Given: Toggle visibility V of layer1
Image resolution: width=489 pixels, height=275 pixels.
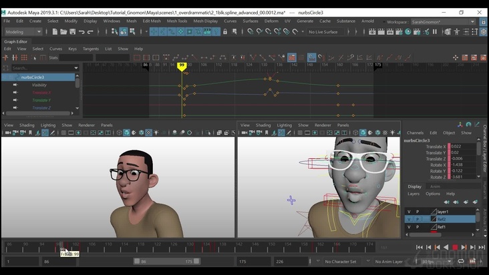Looking at the screenshot, I should tap(409, 212).
